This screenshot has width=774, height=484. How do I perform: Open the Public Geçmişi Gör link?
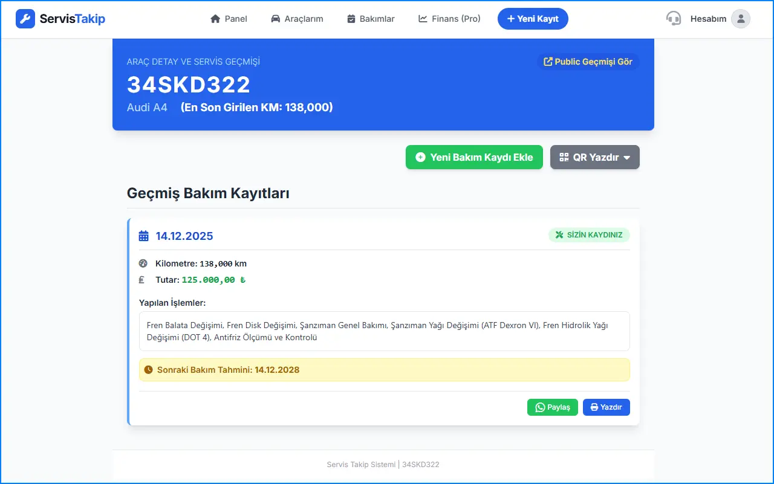pos(588,62)
